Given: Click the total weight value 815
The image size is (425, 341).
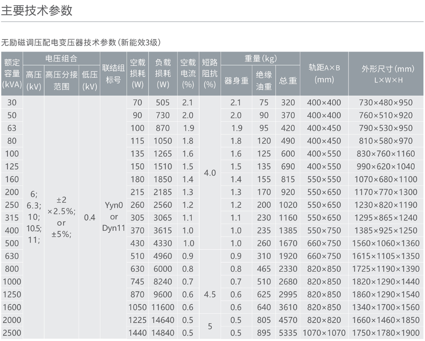Looking at the screenshot, I should tap(288, 179).
